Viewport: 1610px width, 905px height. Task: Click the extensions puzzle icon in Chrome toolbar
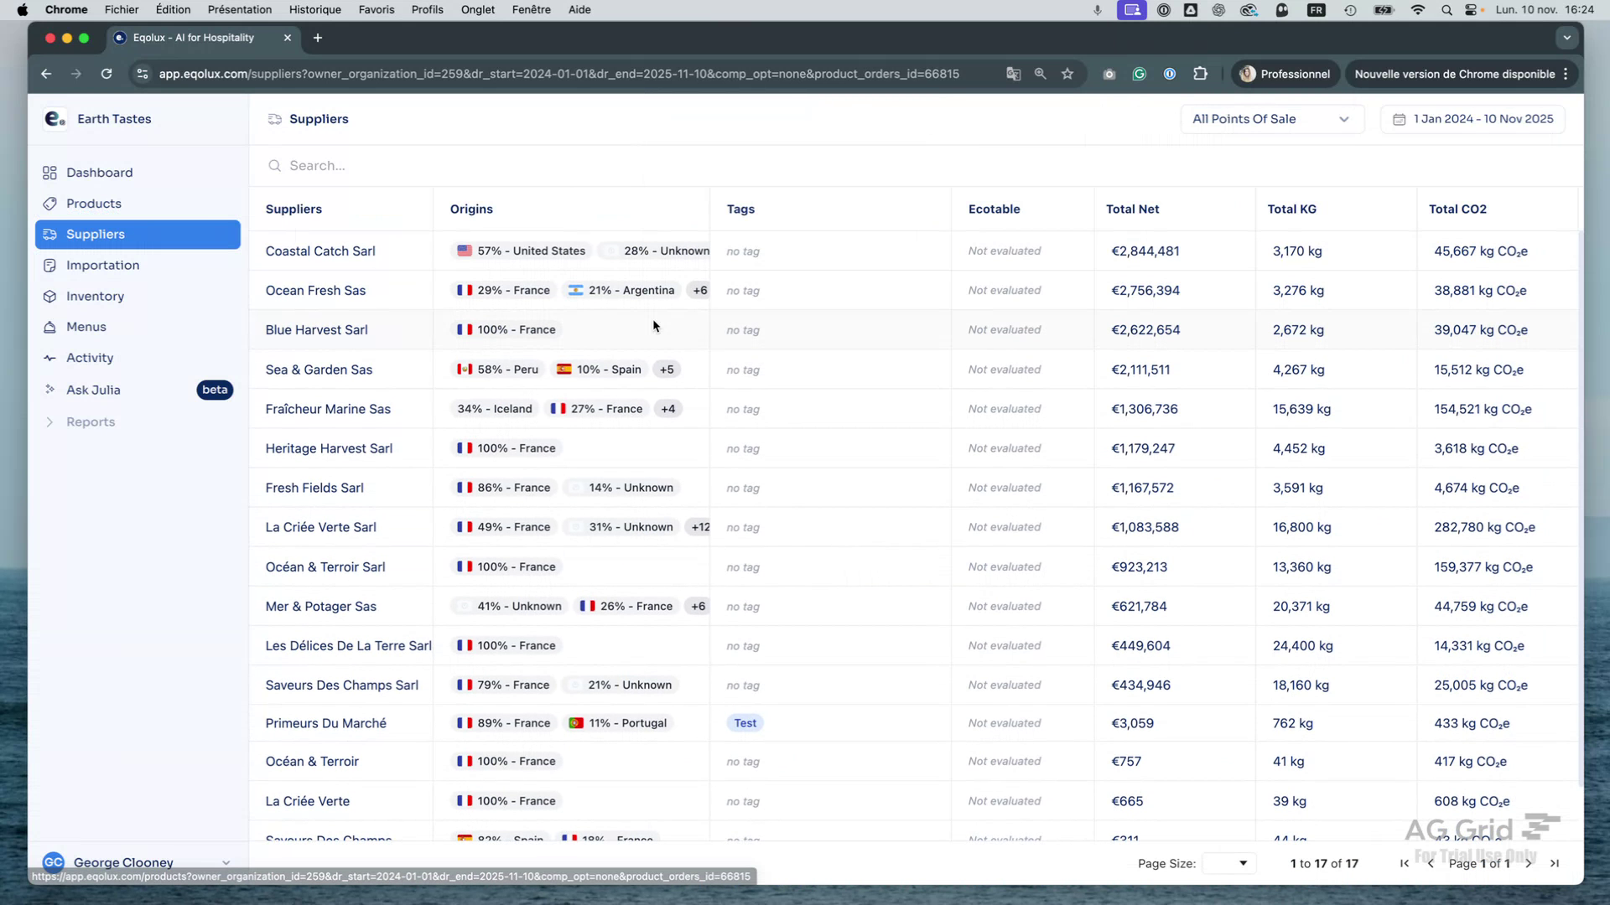1200,74
